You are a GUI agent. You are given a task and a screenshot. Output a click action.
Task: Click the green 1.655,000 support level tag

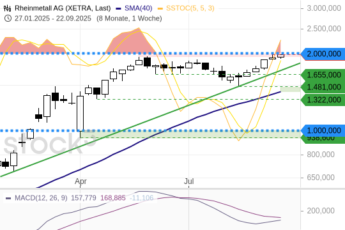[323, 75]
